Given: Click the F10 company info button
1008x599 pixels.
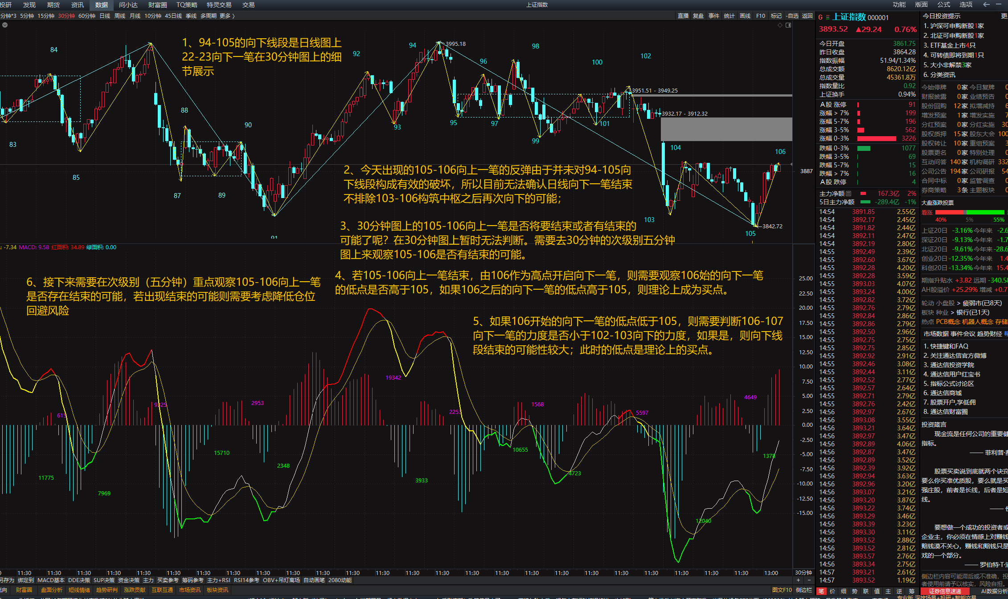Looking at the screenshot, I should [x=761, y=16].
